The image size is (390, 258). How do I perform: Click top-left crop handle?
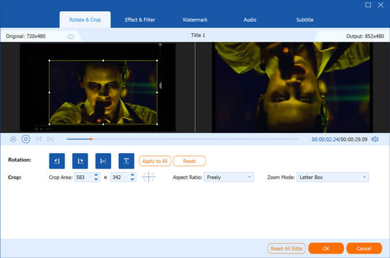click(49, 61)
